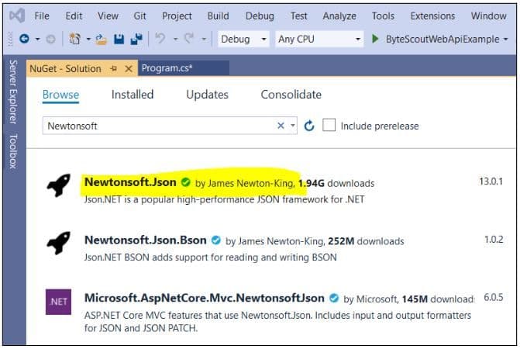Open the Any CPU platform dropdown
520x349 pixels.
click(x=319, y=39)
